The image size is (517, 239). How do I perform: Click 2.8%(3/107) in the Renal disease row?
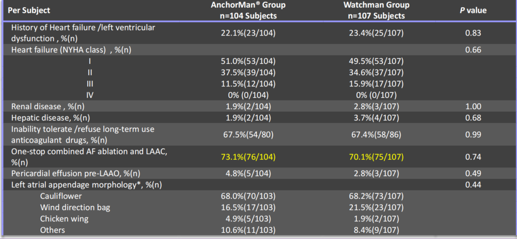coord(376,107)
